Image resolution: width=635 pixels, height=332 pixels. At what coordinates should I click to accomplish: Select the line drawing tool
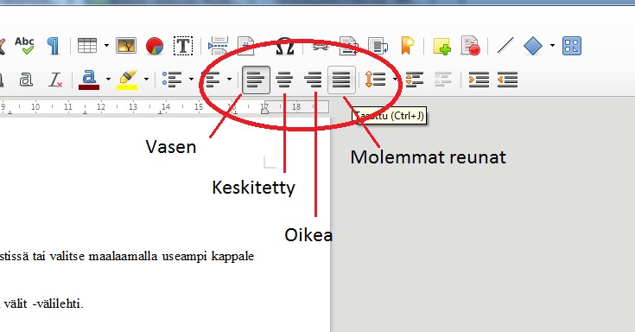click(505, 46)
